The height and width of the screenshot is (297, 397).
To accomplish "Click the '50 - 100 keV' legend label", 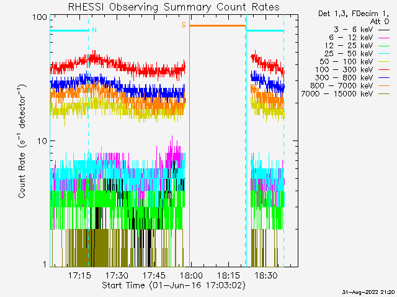I will (346, 62).
